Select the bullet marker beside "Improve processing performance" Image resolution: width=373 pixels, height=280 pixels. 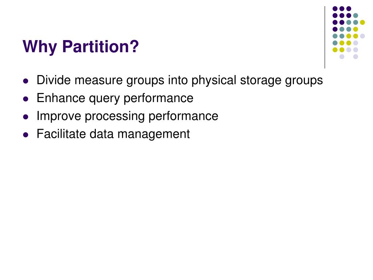(26, 117)
